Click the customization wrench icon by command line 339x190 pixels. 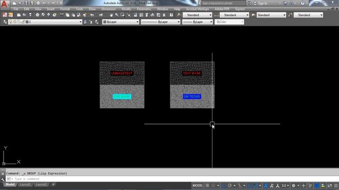coord(3,179)
